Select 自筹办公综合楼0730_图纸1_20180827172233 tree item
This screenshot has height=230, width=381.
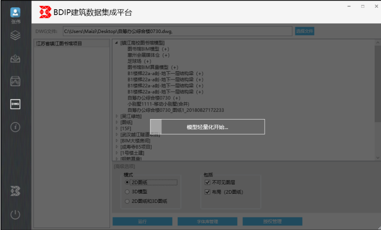[175, 110]
